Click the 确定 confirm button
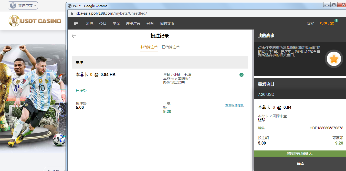The width and height of the screenshot is (346, 171). 300,164
